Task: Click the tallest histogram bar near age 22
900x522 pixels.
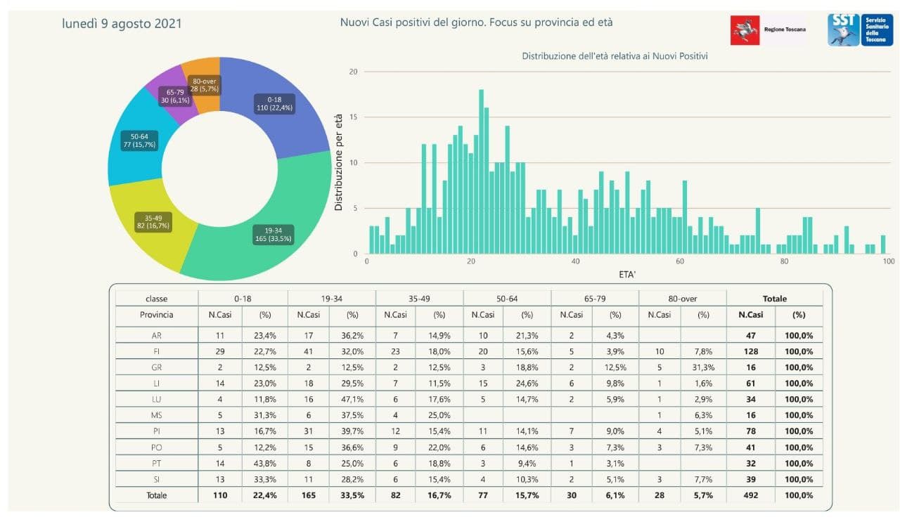Action: click(x=481, y=171)
